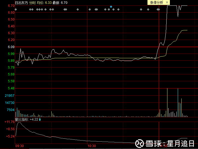The image size is (198, 149).
Task: Click the 6.70 price axis label
Action: tap(11, 6)
